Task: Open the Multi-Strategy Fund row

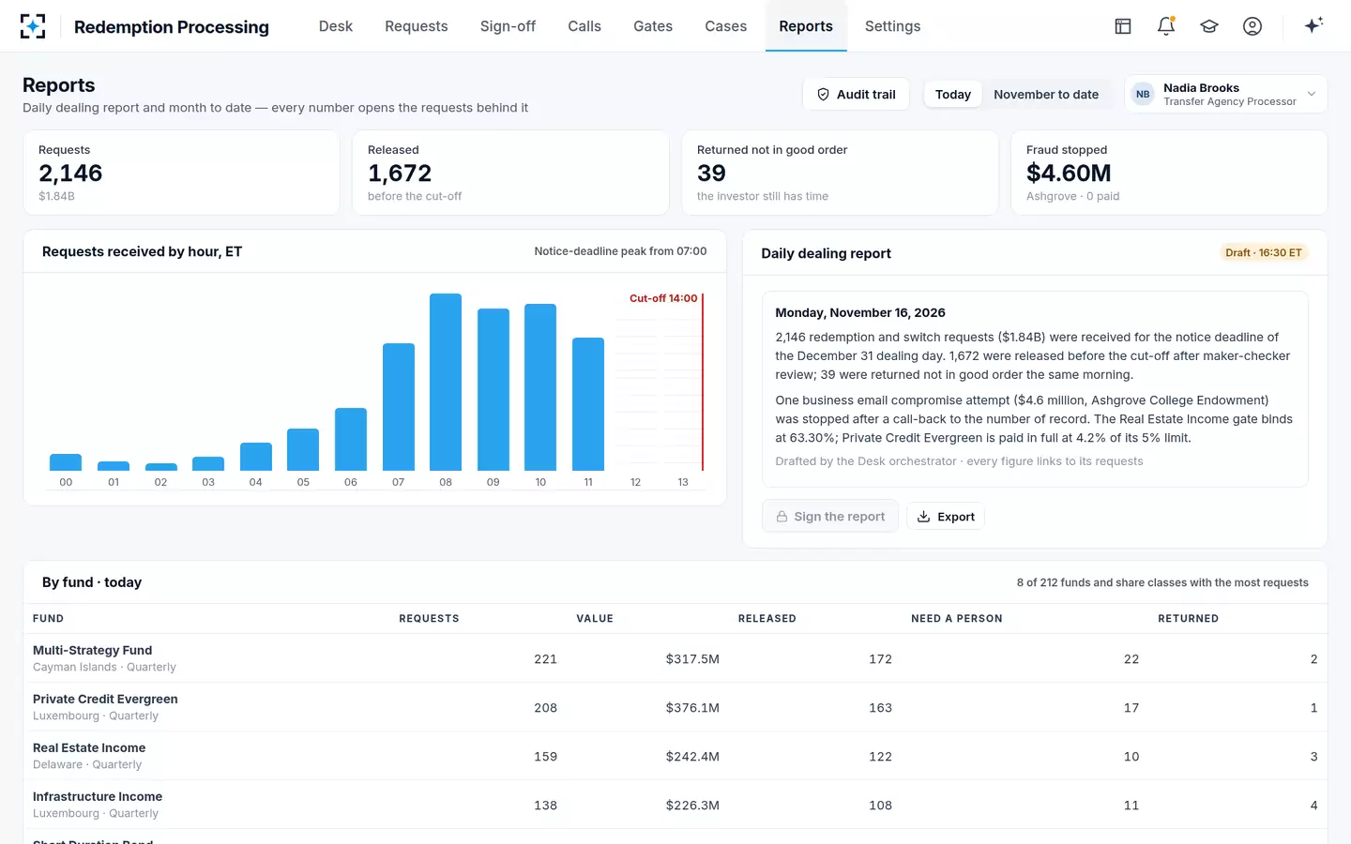Action: coord(675,658)
